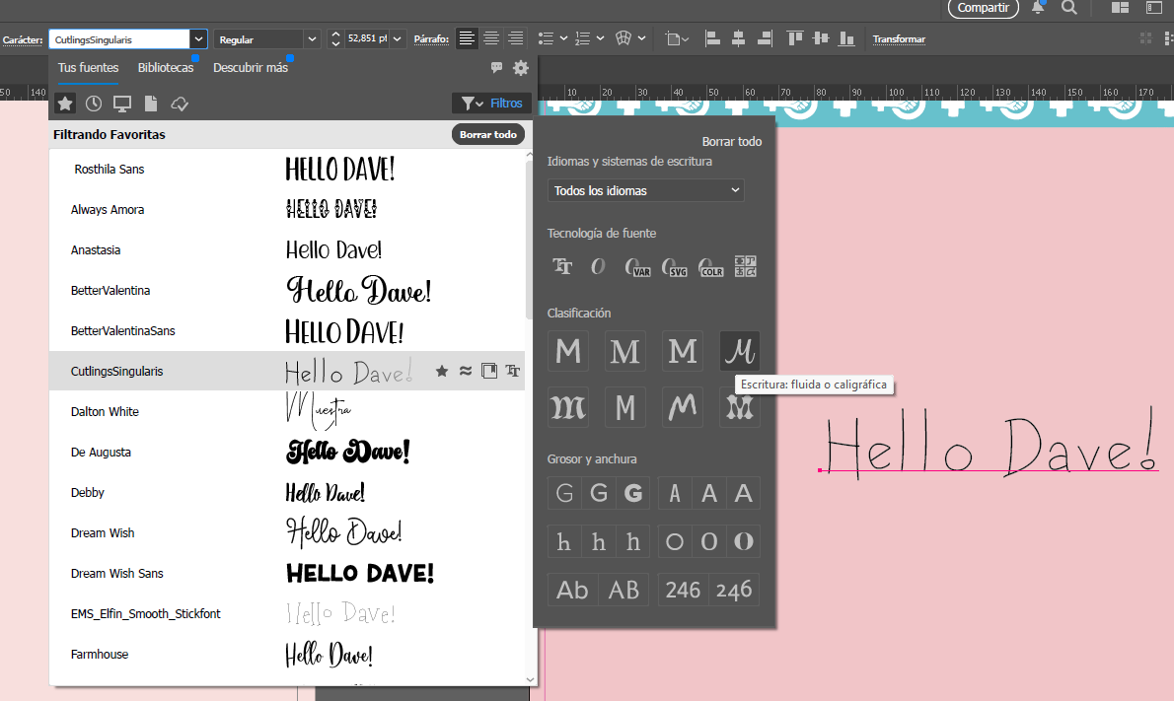
Task: Click Borrar todo in the favorites filter bar
Action: pos(488,135)
